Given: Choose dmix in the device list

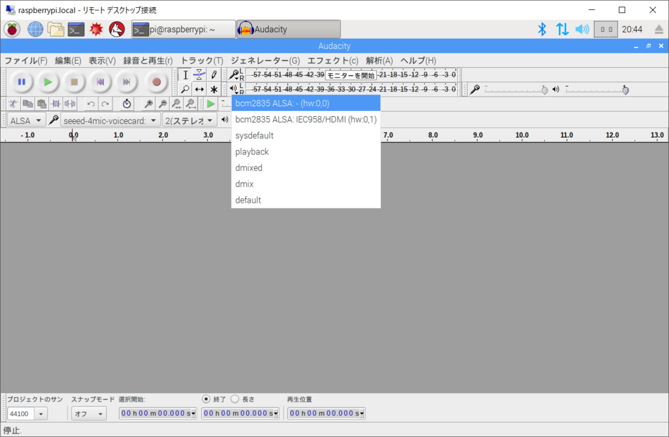Looking at the screenshot, I should coord(306,184).
